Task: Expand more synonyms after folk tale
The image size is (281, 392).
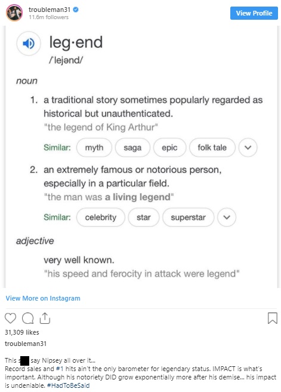Action: point(248,148)
